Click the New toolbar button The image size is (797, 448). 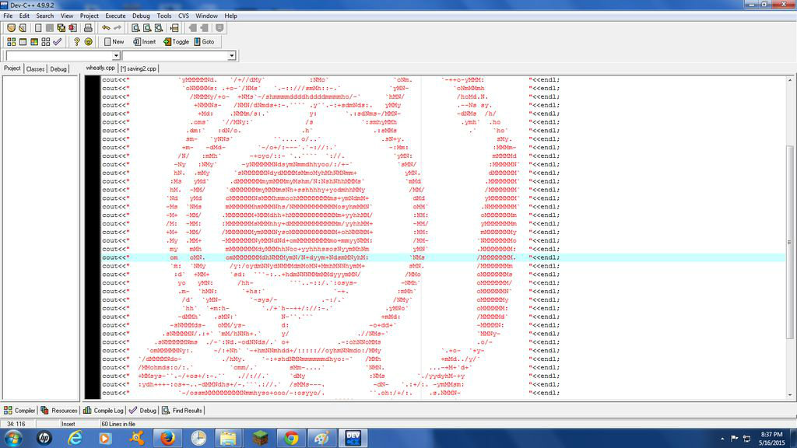(x=114, y=42)
